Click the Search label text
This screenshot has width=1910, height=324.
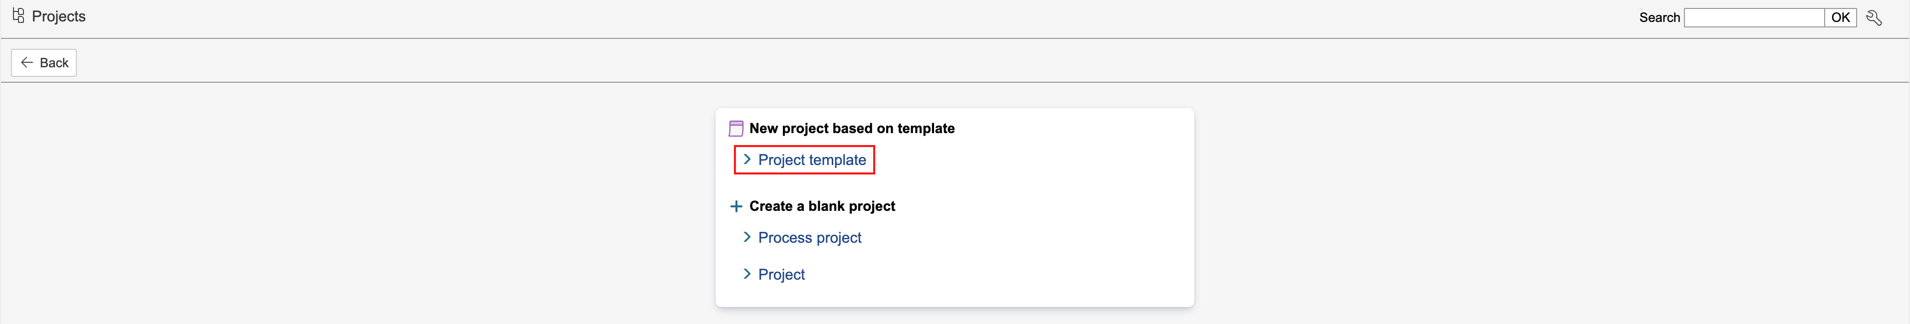pyautogui.click(x=1659, y=18)
